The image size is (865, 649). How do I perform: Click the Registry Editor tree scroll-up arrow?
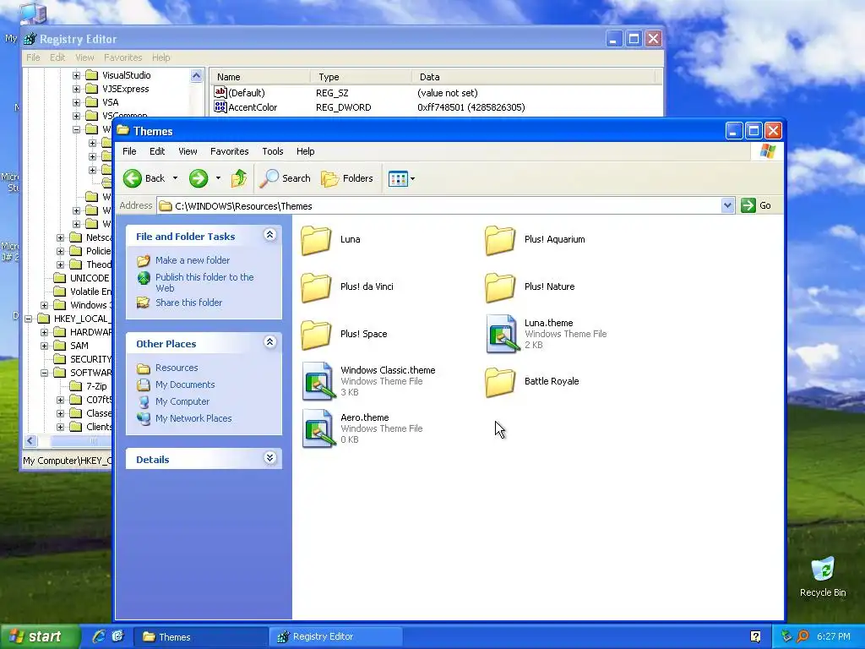click(196, 75)
